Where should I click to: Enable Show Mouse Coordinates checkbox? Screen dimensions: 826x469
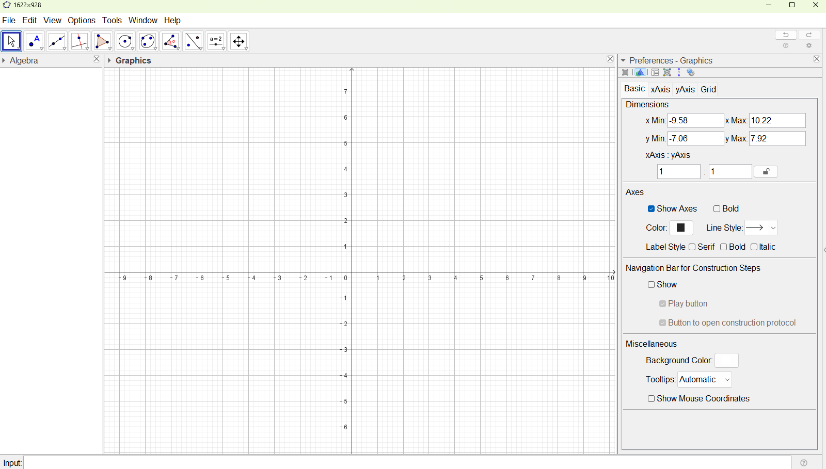(652, 399)
